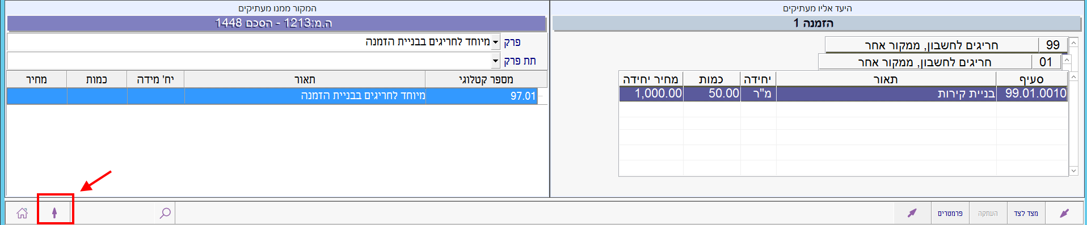This screenshot has width=1087, height=225.
Task: Click the תאור header in source table
Action: [x=305, y=79]
